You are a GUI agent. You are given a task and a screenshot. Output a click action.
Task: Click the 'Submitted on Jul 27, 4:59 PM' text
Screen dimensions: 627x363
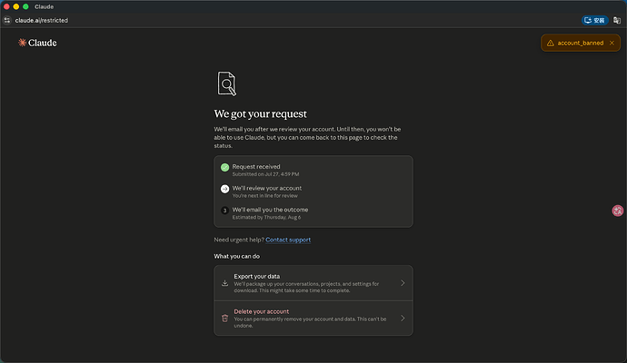pyautogui.click(x=265, y=174)
